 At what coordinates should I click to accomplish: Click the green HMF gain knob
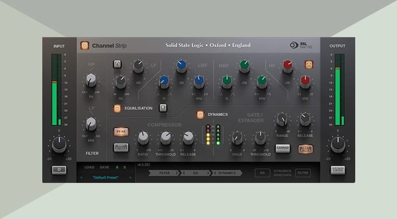[x=244, y=66]
